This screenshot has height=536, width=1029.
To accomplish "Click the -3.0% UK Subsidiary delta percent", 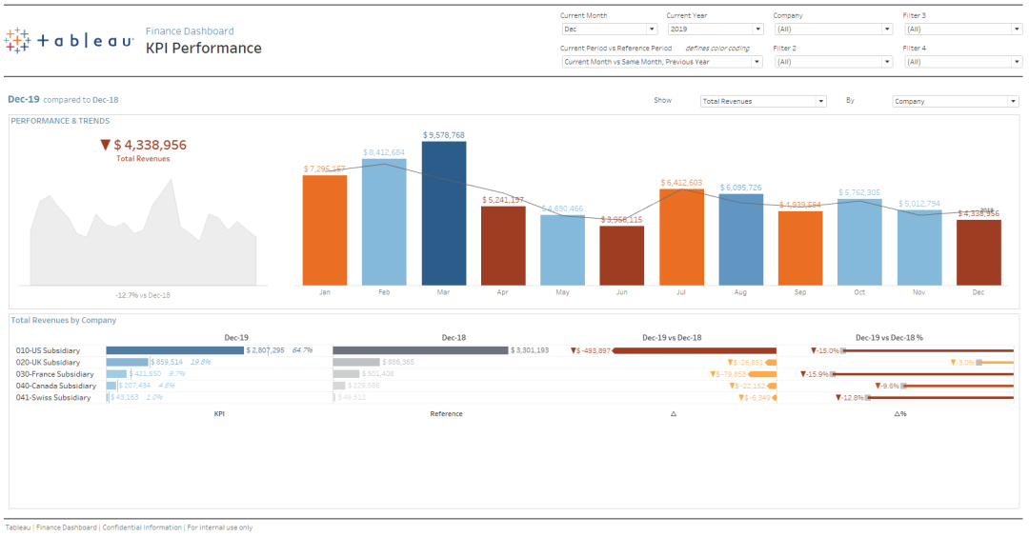I will 962,362.
